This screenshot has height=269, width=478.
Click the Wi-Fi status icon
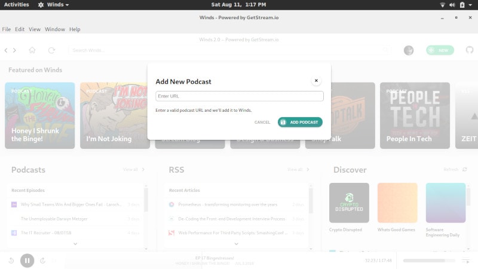point(442,5)
